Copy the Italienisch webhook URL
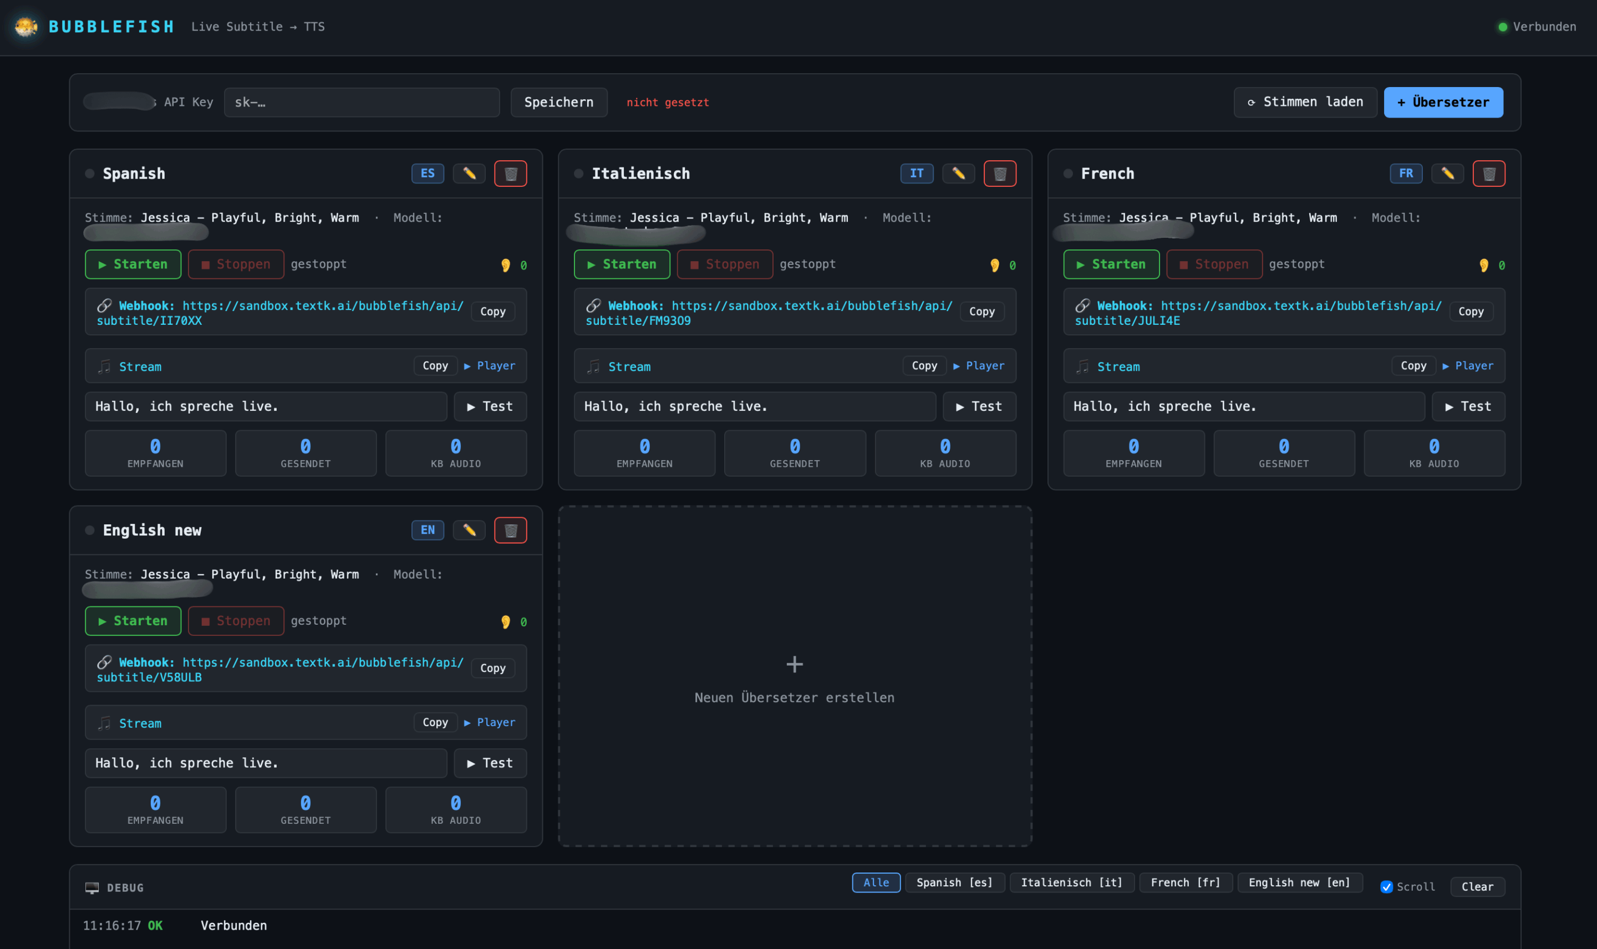The width and height of the screenshot is (1597, 949). point(981,312)
